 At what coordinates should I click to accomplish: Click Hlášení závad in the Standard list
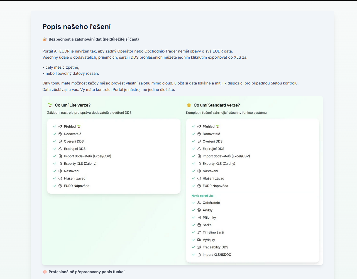point(213,178)
